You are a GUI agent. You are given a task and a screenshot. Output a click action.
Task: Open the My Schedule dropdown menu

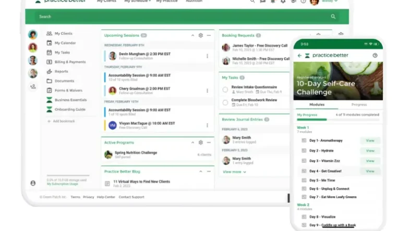[138, 2]
